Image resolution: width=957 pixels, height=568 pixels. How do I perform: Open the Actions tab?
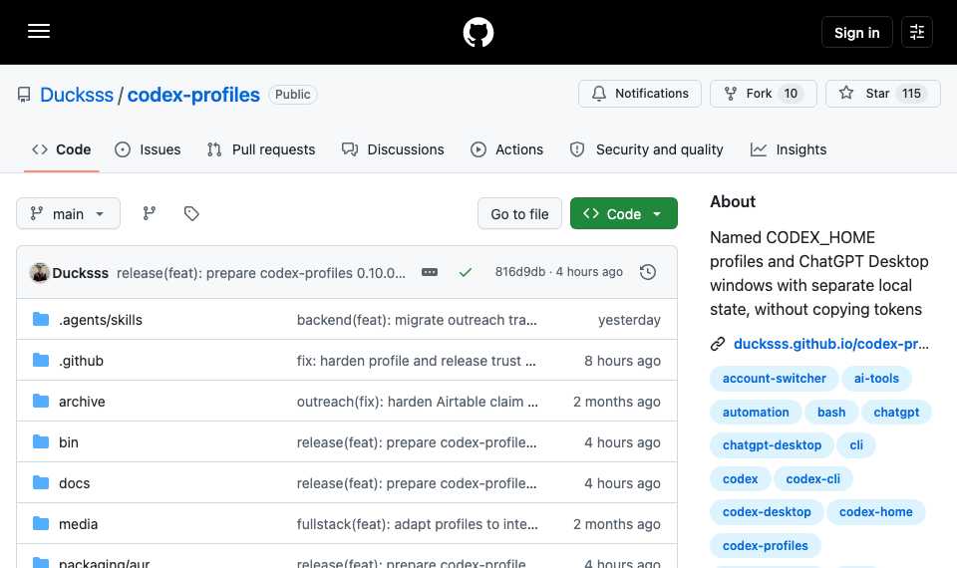(506, 149)
